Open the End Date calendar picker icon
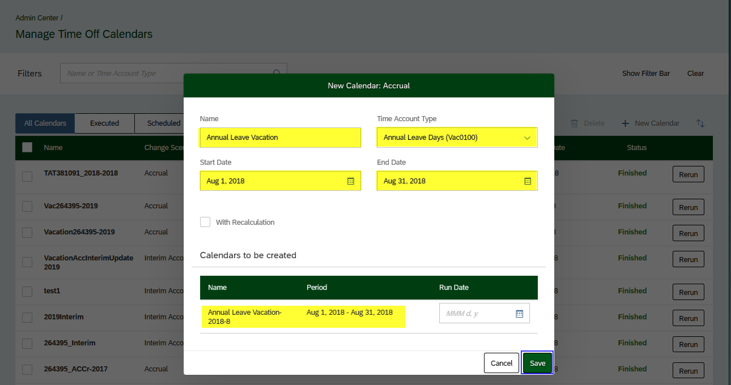This screenshot has width=731, height=385. point(528,181)
